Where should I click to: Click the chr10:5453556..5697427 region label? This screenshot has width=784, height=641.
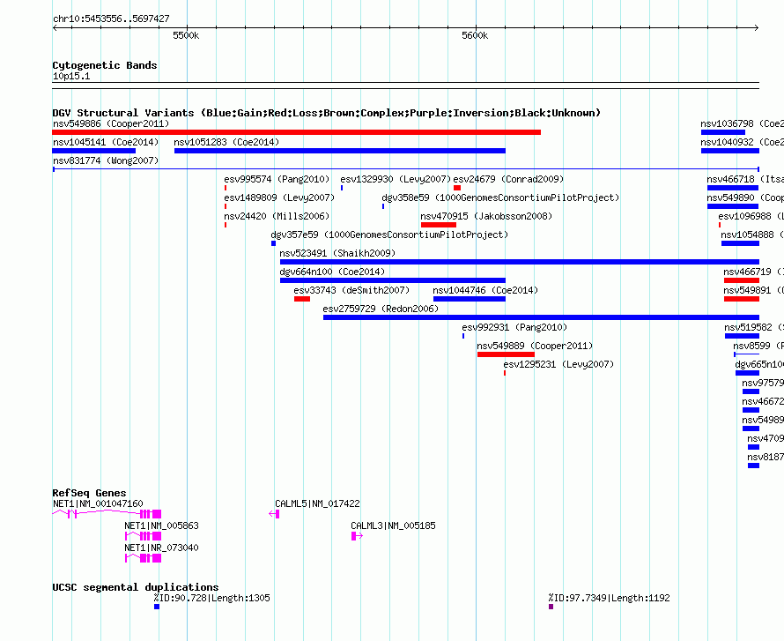(111, 19)
